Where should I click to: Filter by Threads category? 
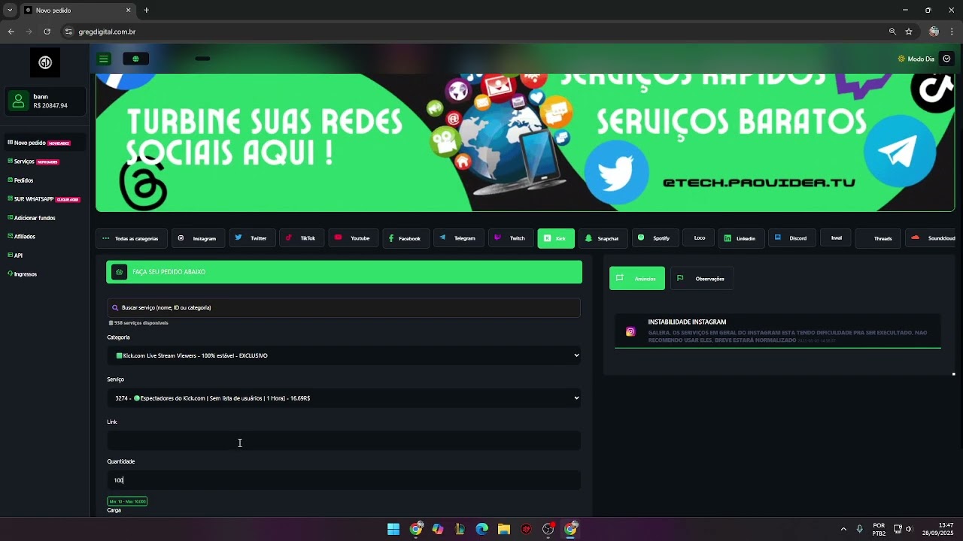879,238
